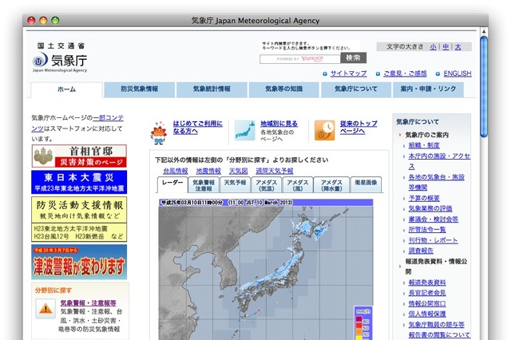Click the green zoom window button

[55, 21]
